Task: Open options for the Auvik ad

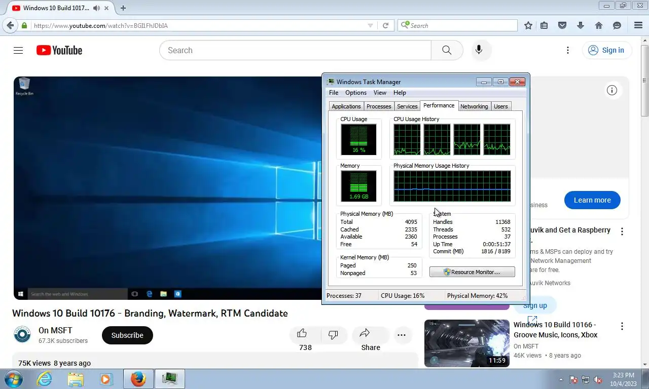Action: click(622, 231)
